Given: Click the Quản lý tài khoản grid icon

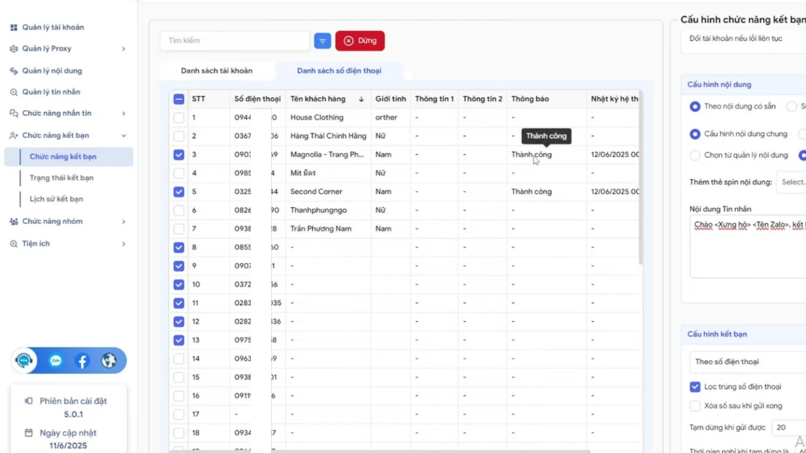Looking at the screenshot, I should tap(14, 28).
